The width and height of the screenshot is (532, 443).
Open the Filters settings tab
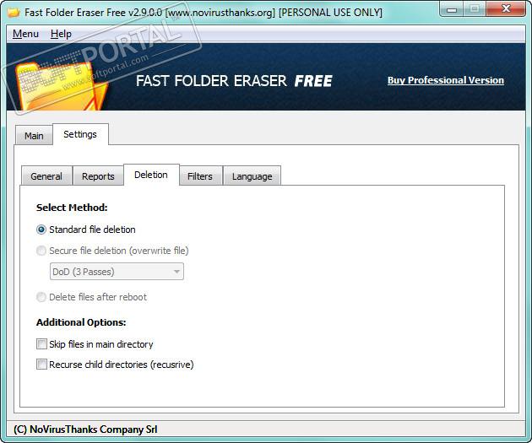pyautogui.click(x=200, y=176)
